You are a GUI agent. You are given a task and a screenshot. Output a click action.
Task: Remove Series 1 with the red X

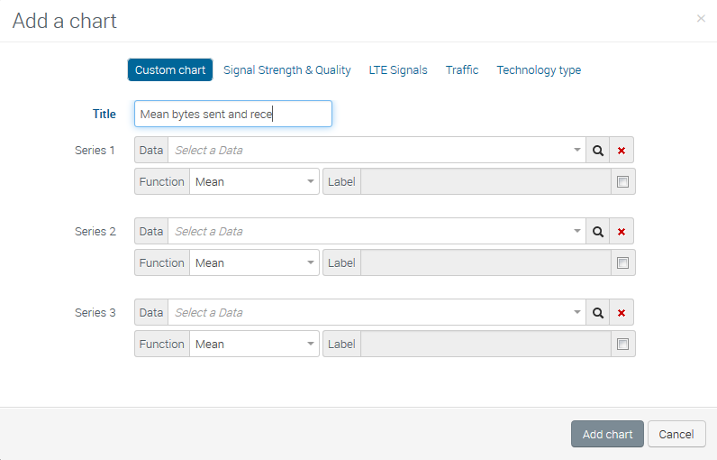coord(622,151)
